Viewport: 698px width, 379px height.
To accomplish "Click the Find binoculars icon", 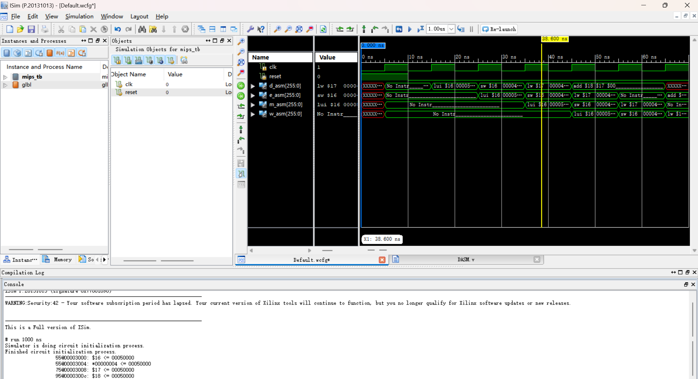I will pos(142,29).
